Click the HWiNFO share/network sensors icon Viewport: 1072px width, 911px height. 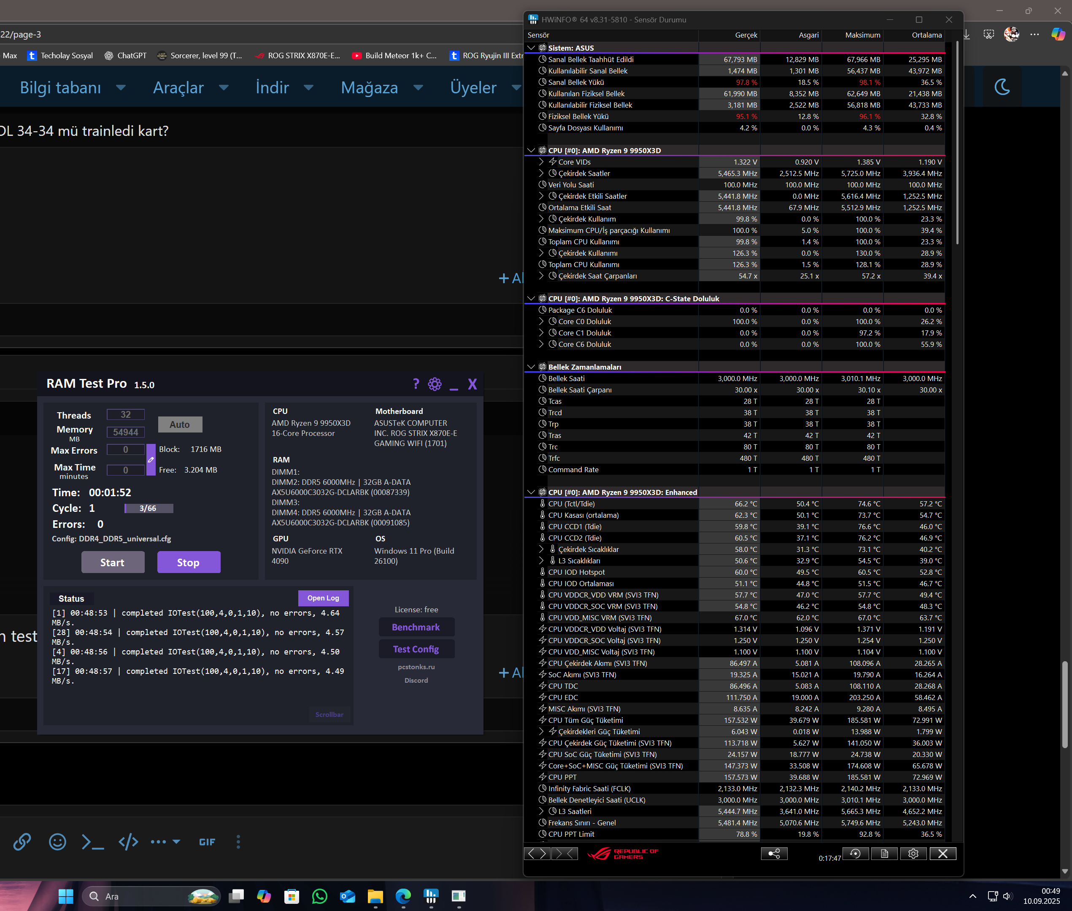[774, 854]
